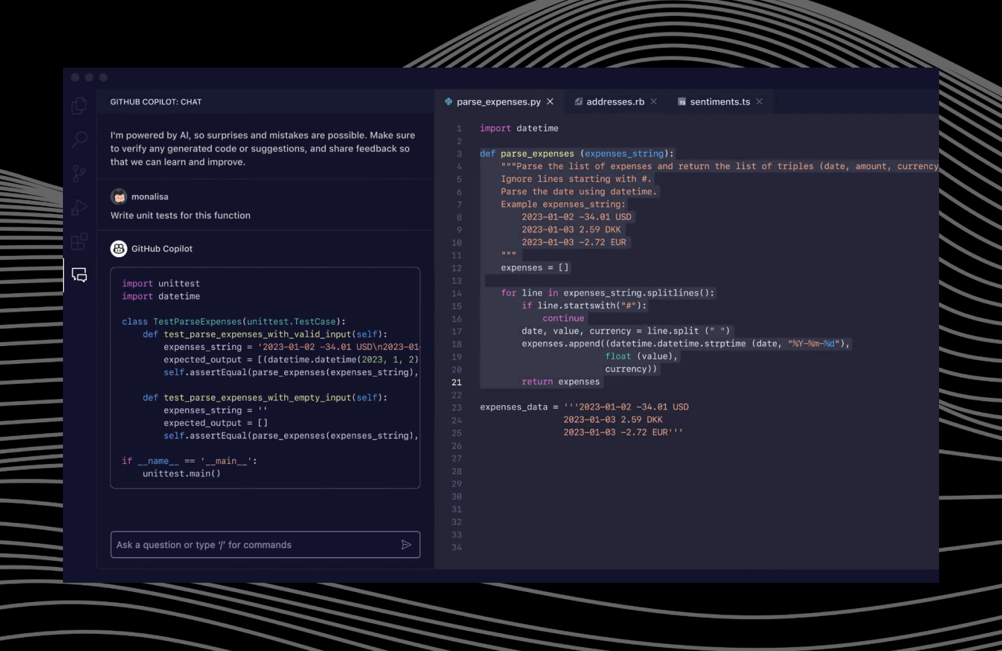Click the 'Write unit tests for this function' message

tap(180, 215)
